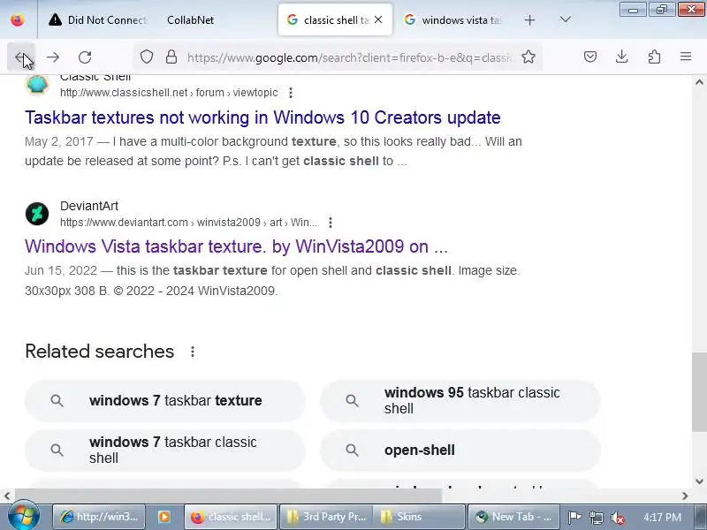Screen dimensions: 707x530
Task: Select Firefox classic shell taskbar button
Action: click(231, 517)
